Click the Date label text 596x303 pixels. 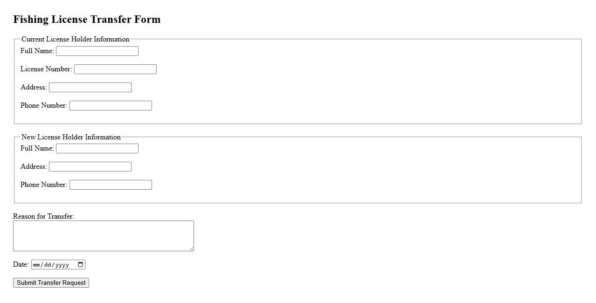(x=21, y=264)
